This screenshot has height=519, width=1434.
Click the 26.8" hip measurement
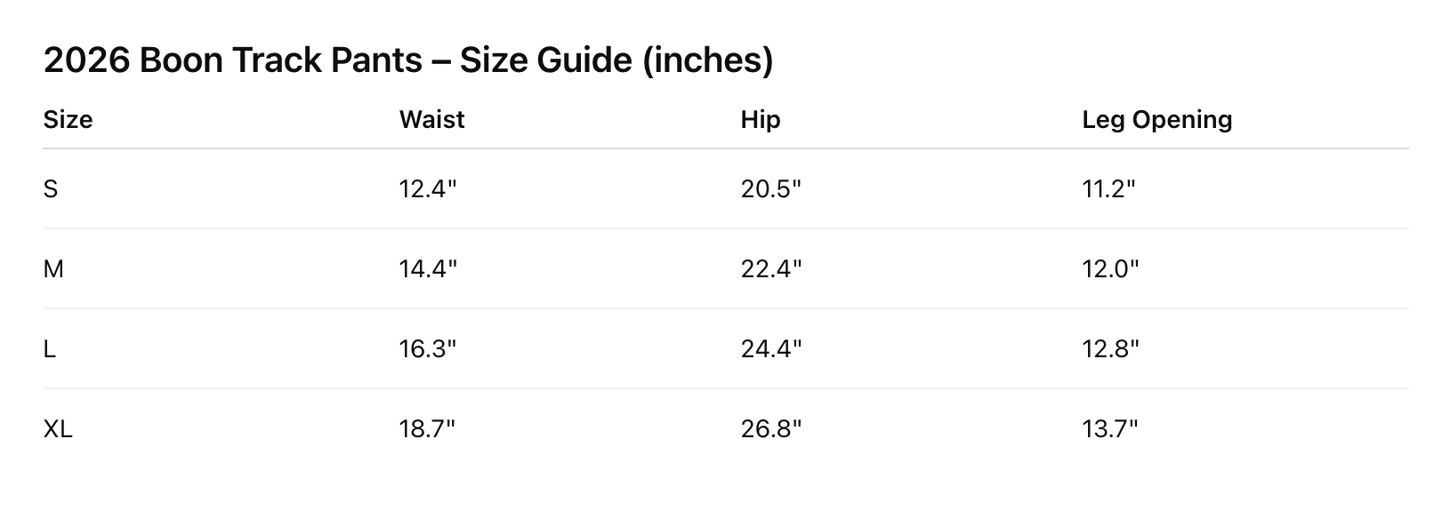coord(771,428)
